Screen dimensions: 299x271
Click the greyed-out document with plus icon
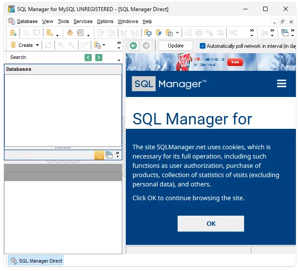coord(111,33)
